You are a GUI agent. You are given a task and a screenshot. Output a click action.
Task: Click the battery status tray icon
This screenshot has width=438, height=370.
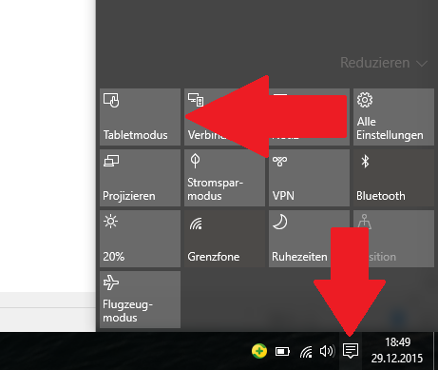[282, 351]
